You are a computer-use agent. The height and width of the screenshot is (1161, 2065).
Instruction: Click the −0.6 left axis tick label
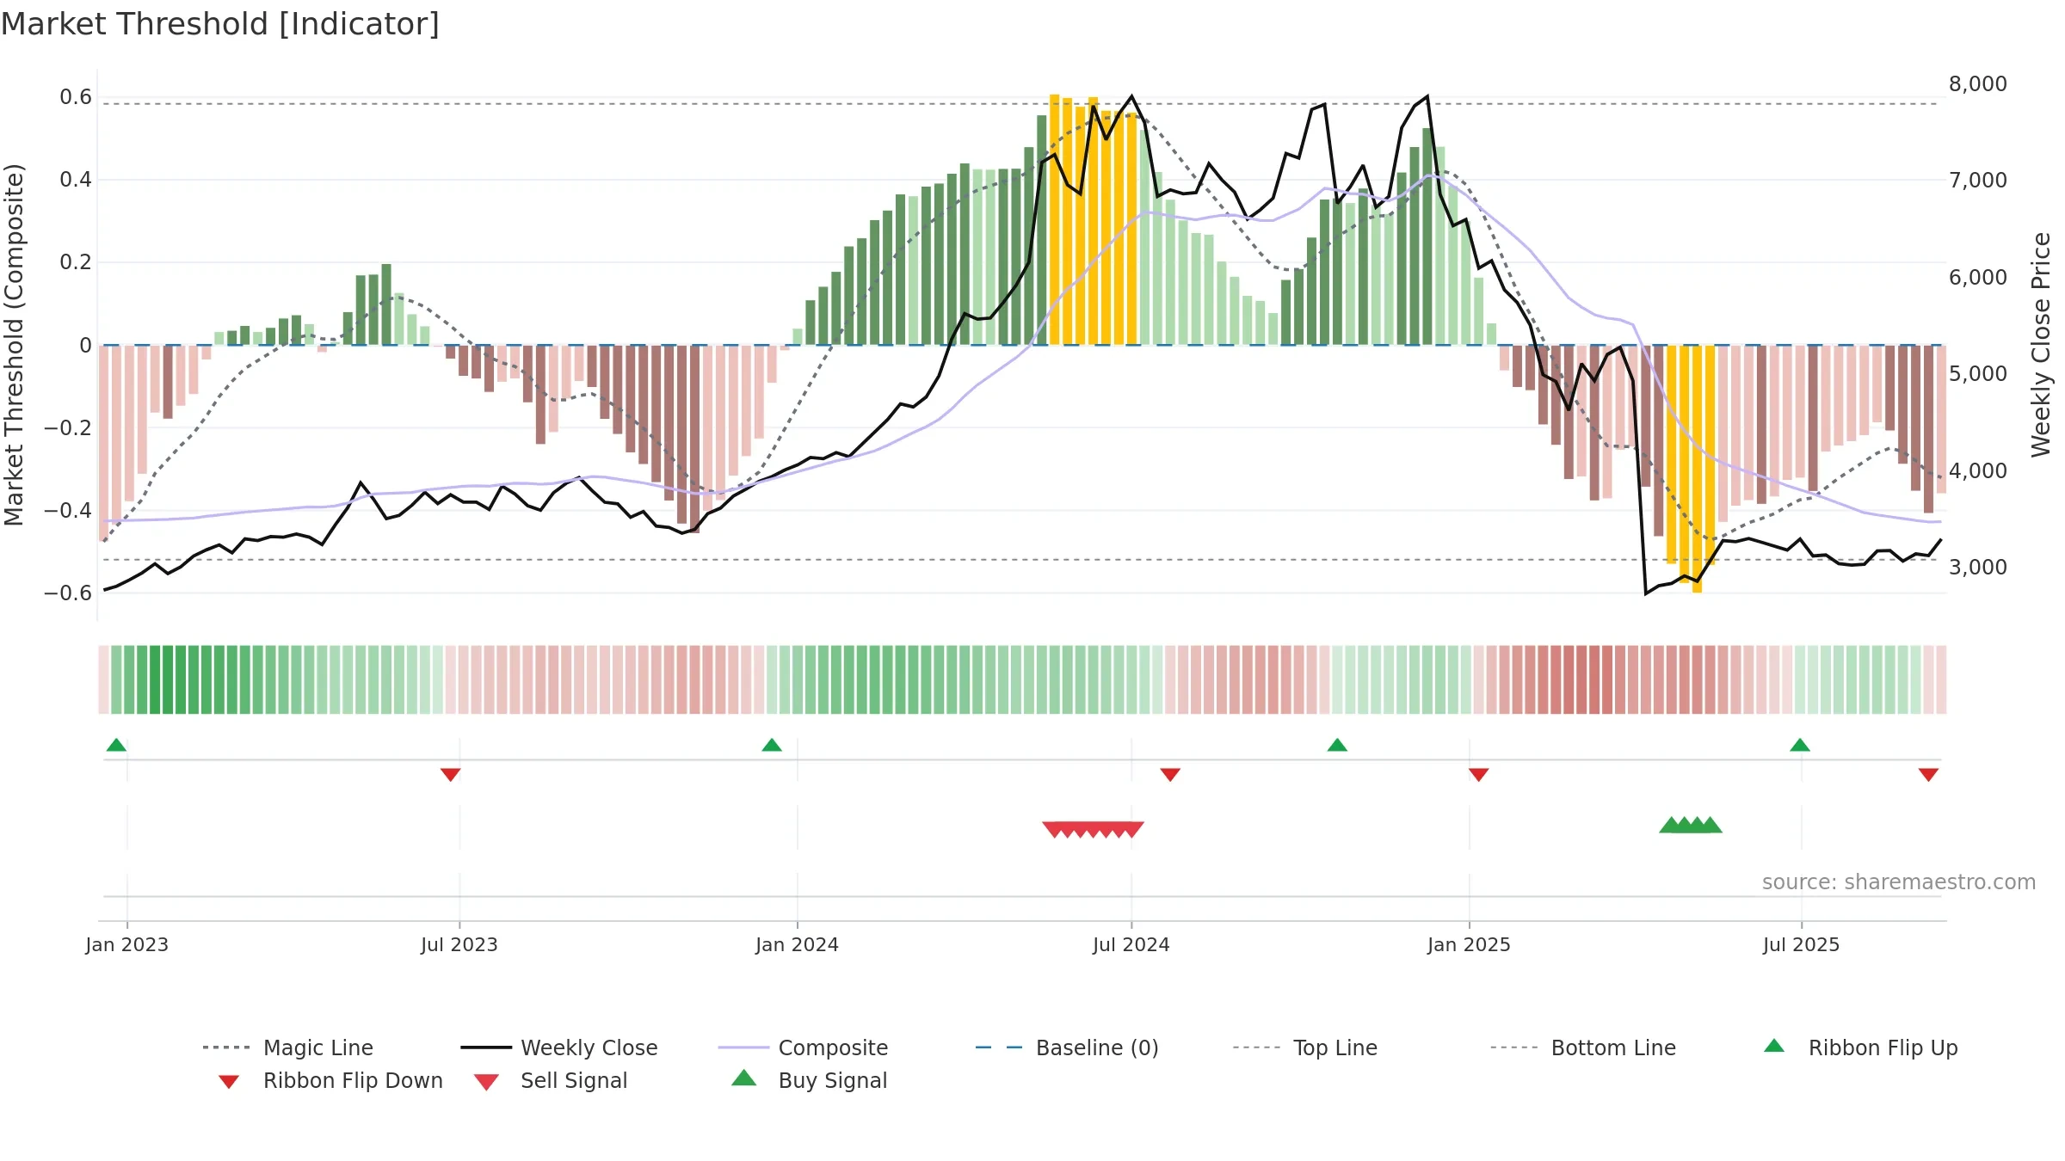tap(68, 593)
